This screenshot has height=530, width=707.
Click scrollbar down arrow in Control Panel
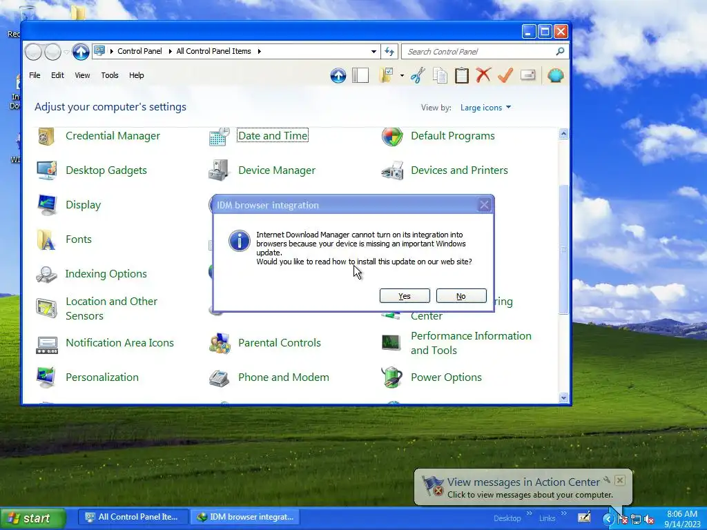563,398
